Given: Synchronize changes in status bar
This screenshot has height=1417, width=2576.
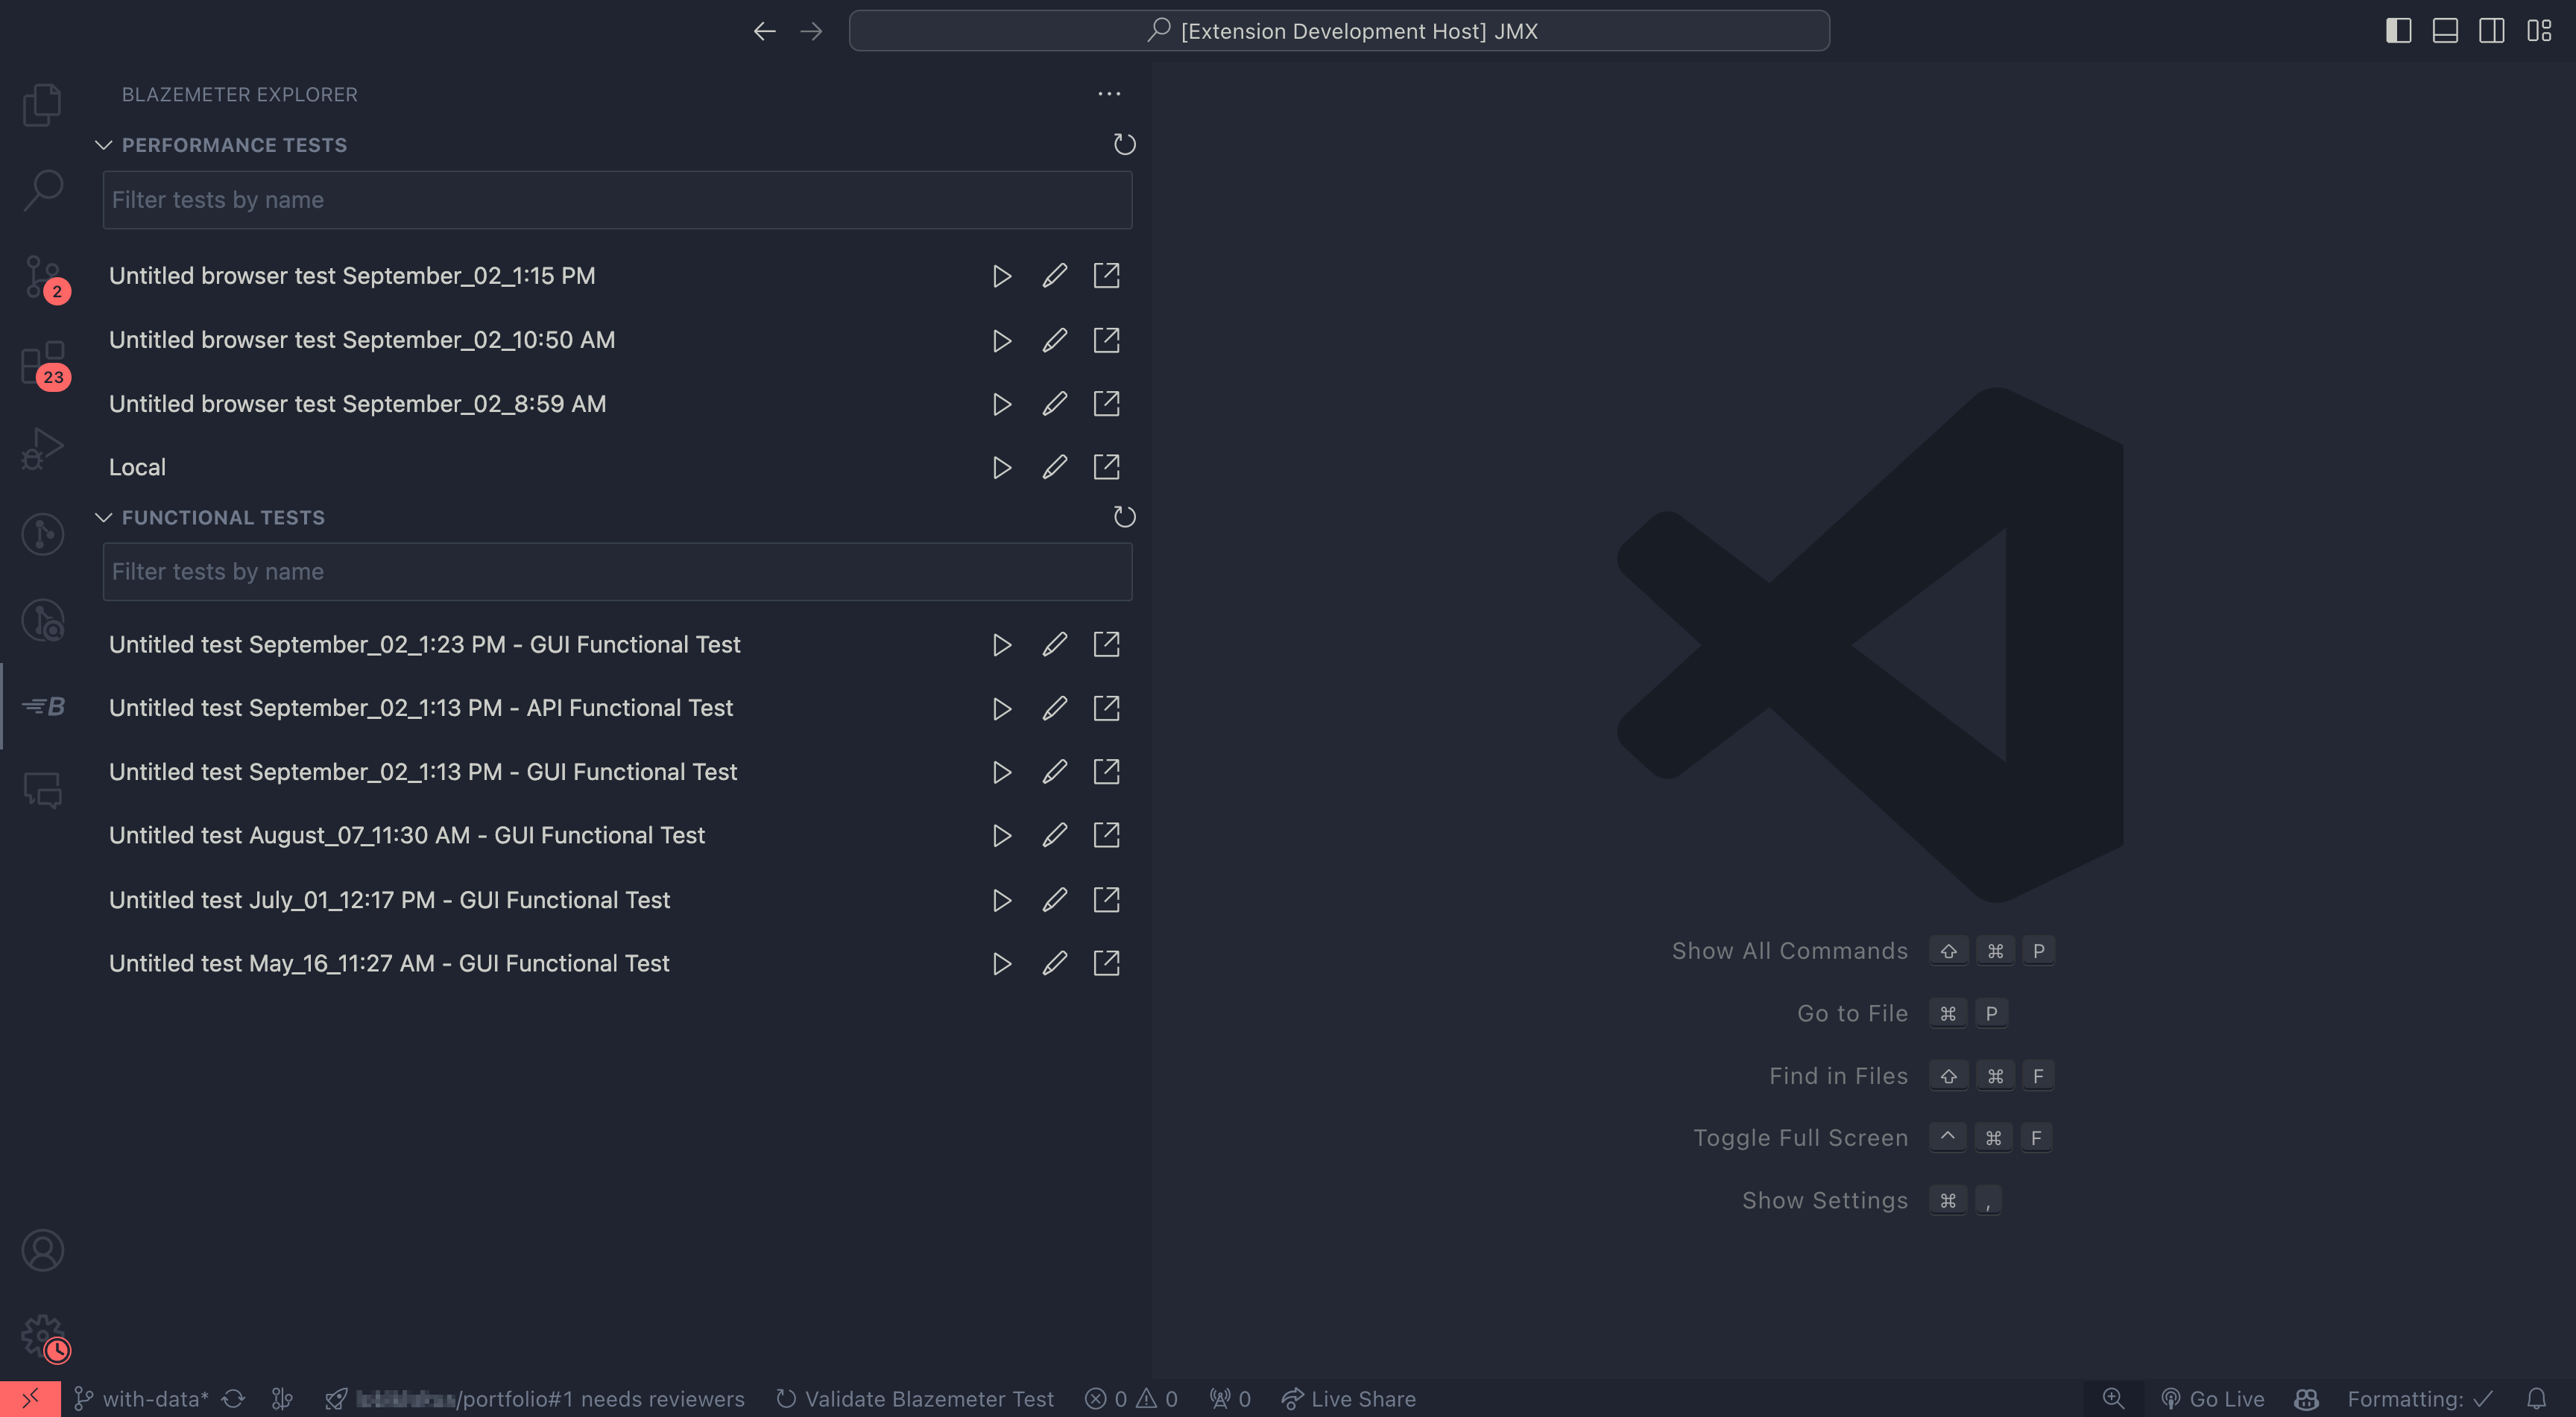Looking at the screenshot, I should (x=233, y=1399).
